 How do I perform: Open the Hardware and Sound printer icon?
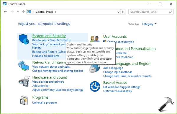[24, 81]
